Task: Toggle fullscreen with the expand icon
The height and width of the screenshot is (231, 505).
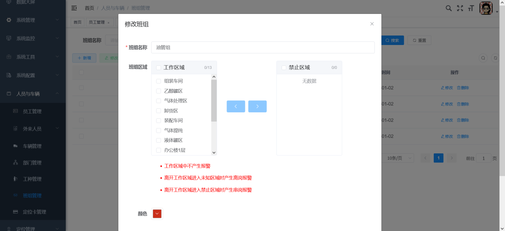Action: 460,8
